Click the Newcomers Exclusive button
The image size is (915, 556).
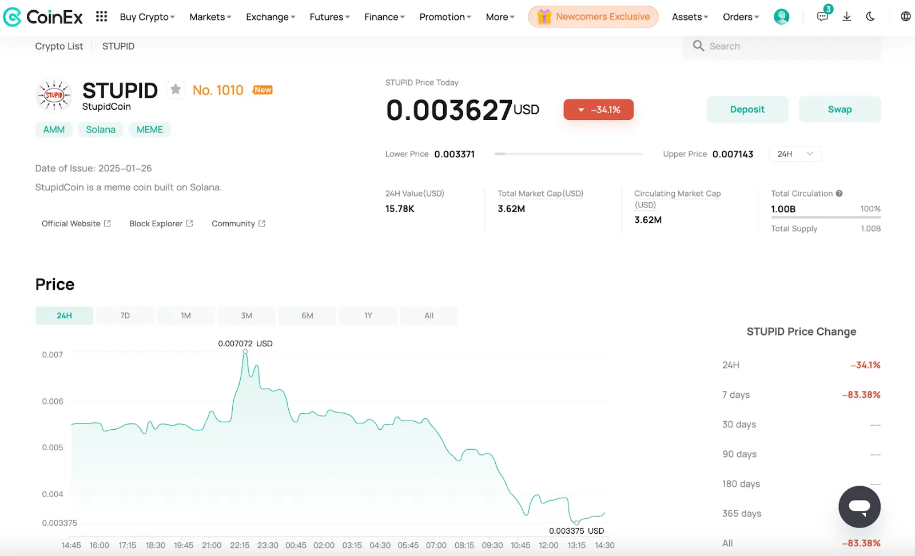click(x=593, y=17)
